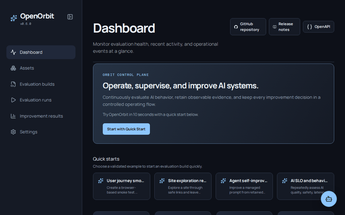Open the floating robot assistant button
Image resolution: width=345 pixels, height=215 pixels.
coord(329,199)
